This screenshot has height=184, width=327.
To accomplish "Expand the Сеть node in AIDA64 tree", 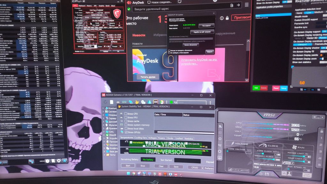I will pyautogui.click(x=104, y=132).
